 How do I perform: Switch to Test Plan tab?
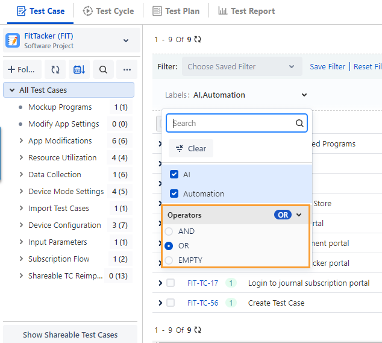[x=176, y=11]
